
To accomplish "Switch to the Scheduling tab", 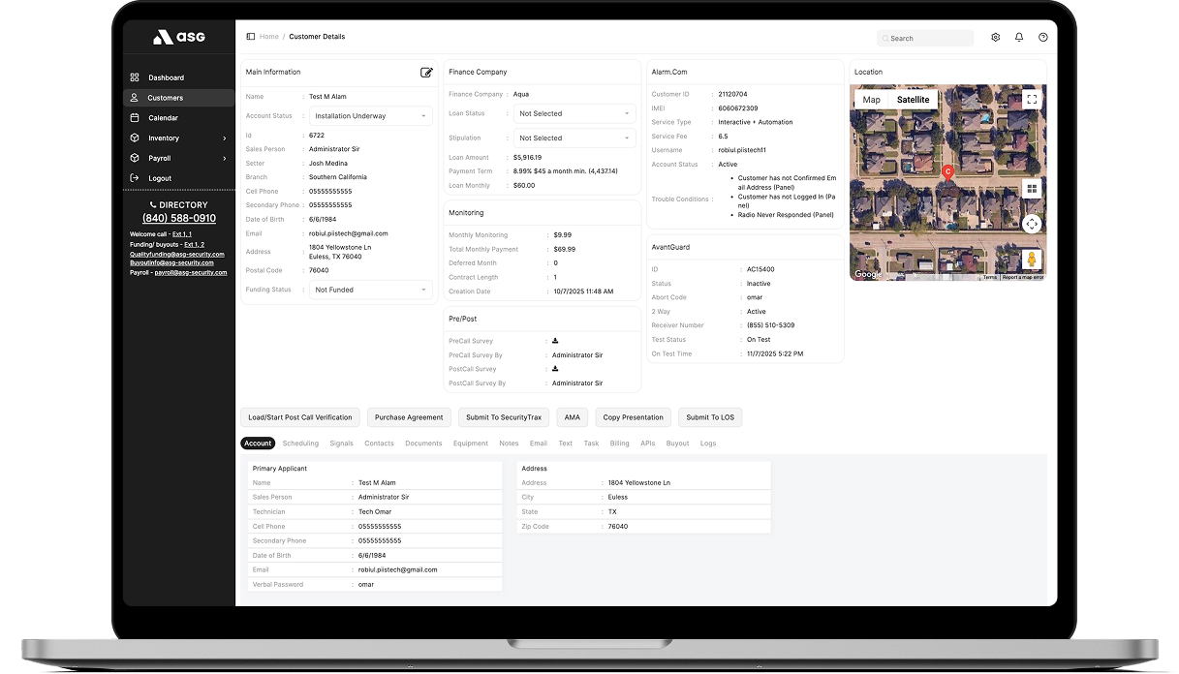I will tap(300, 444).
